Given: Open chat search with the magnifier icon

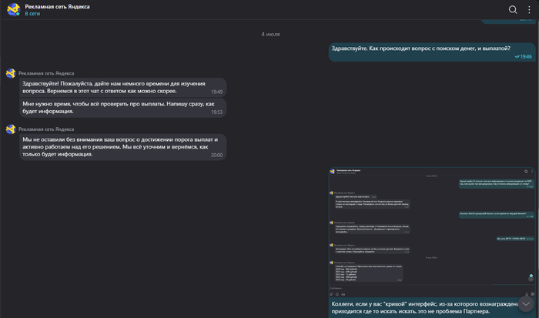Looking at the screenshot, I should pyautogui.click(x=513, y=10).
